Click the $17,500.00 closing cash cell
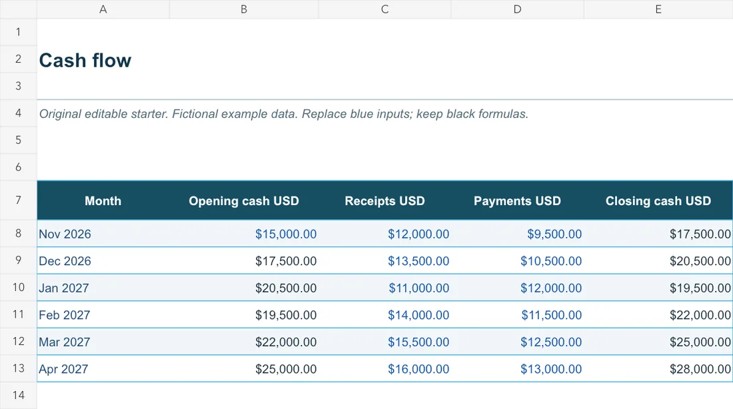Image resolution: width=733 pixels, height=409 pixels. click(658, 234)
